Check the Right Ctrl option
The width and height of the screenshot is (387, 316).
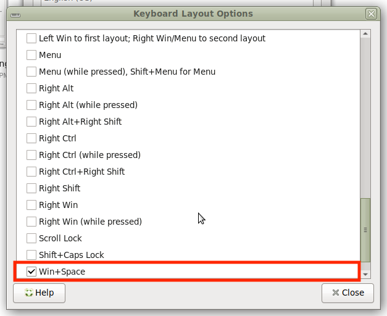point(31,138)
